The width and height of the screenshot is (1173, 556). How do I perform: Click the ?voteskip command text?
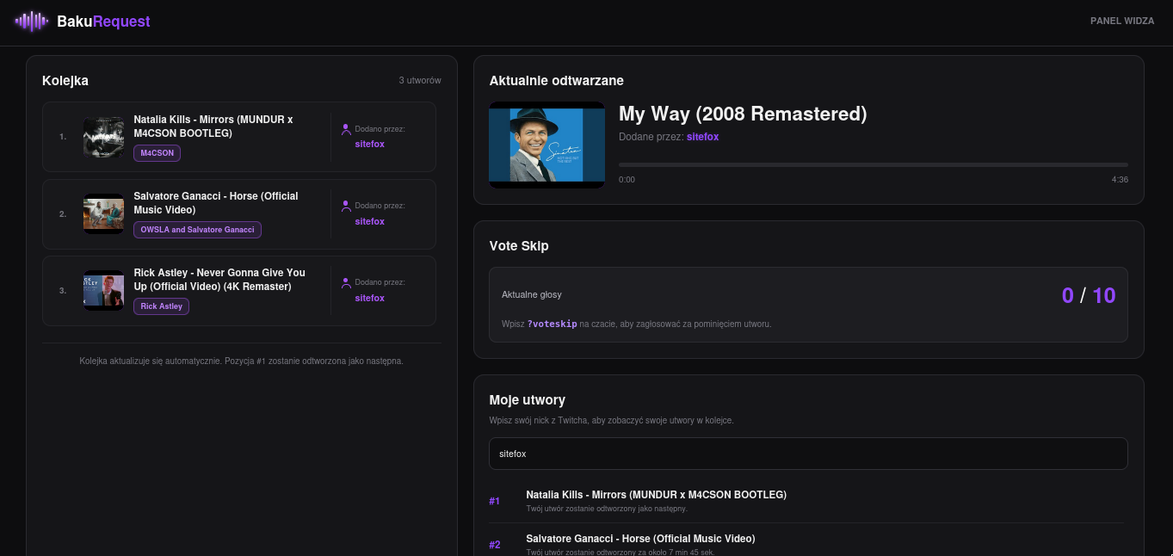pyautogui.click(x=552, y=324)
